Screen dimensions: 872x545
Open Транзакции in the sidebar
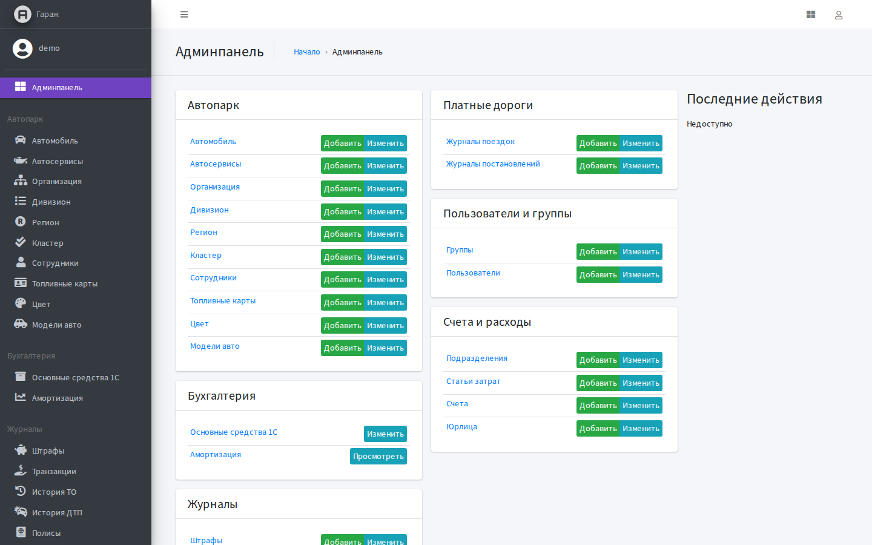(76, 471)
